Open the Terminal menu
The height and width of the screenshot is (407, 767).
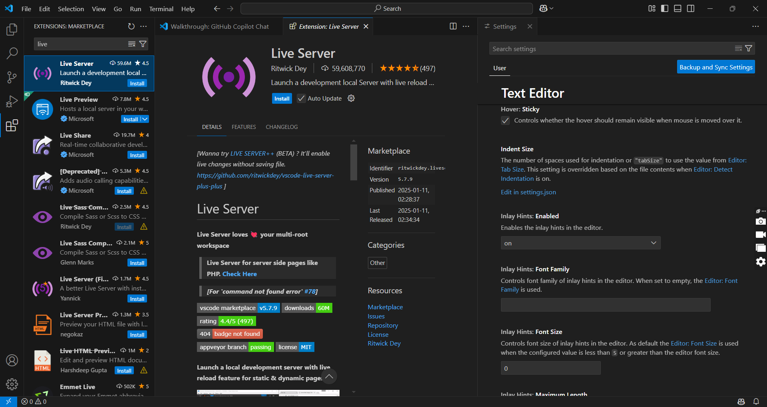(x=161, y=9)
